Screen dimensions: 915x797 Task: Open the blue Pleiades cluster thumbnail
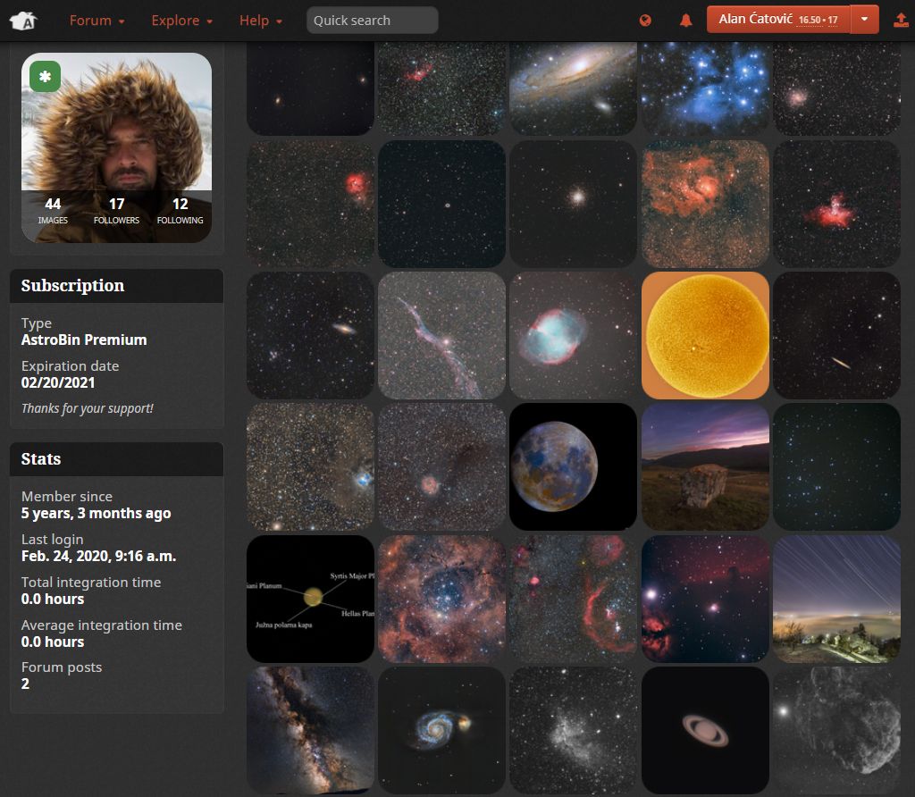705,88
